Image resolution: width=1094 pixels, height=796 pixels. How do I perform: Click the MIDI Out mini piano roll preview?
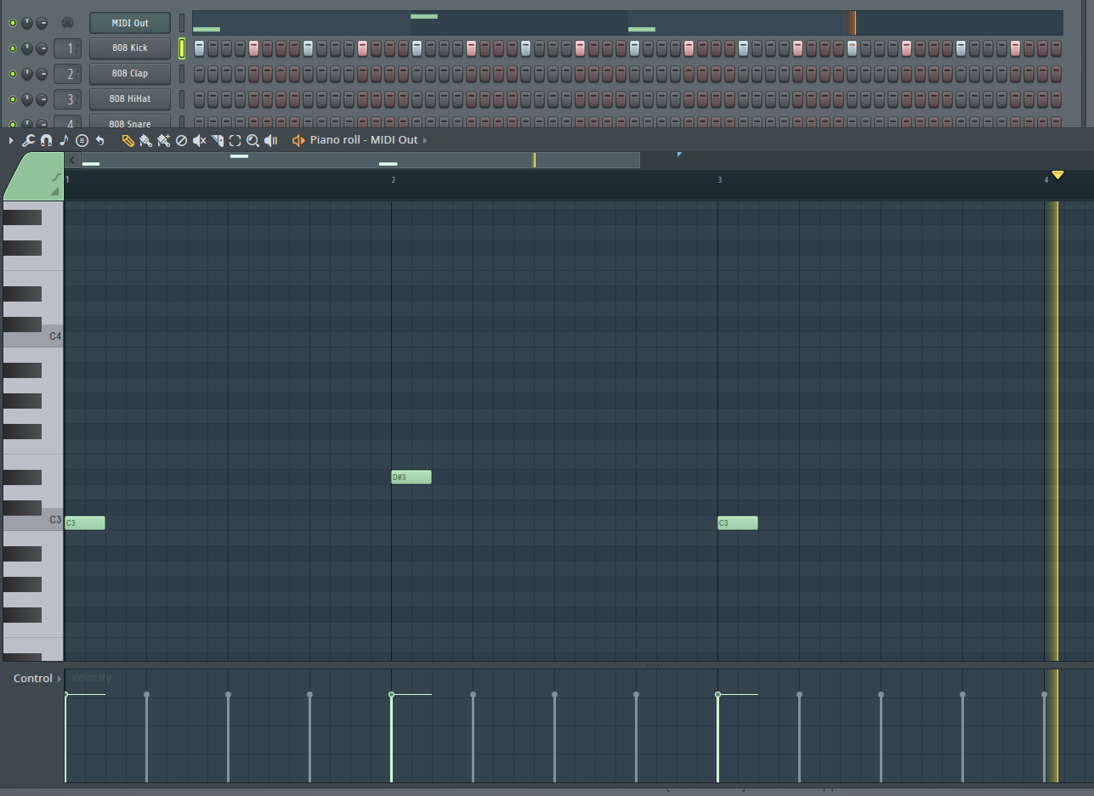click(x=627, y=23)
